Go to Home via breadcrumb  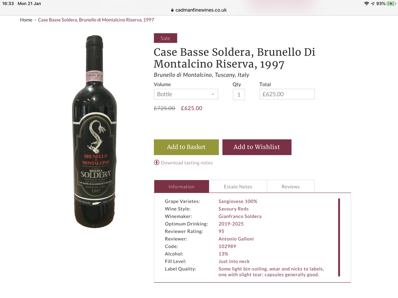tap(26, 20)
